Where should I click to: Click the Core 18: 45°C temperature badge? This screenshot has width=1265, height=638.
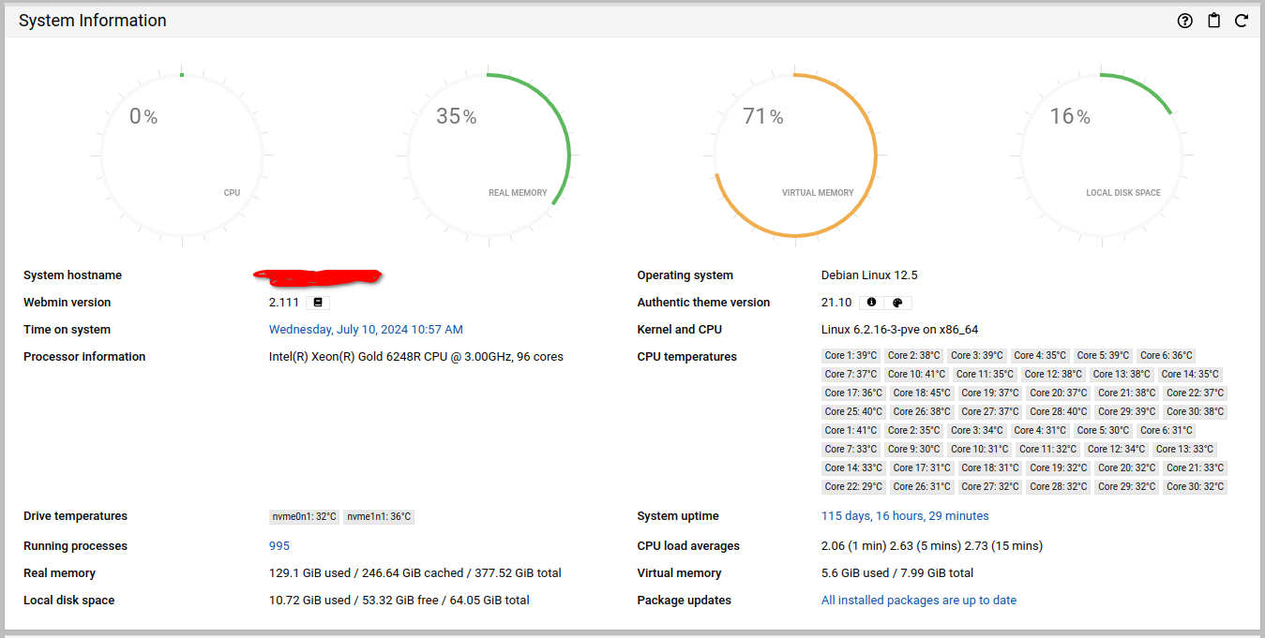pos(922,393)
